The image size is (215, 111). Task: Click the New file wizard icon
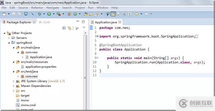(4, 14)
